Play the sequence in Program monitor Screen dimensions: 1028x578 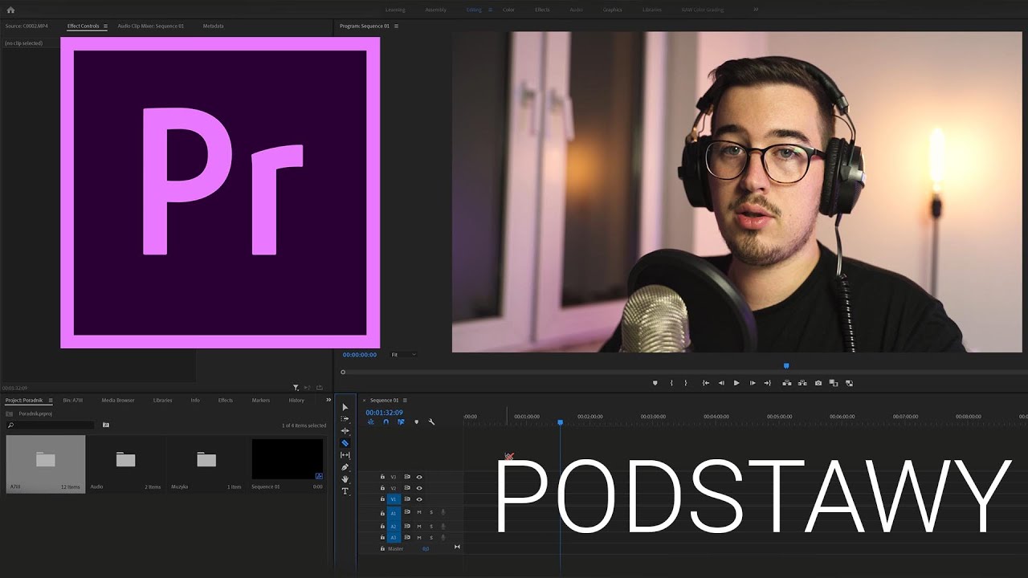point(736,383)
